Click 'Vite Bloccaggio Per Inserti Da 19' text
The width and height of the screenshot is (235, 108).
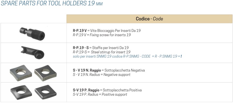[x=116, y=31]
